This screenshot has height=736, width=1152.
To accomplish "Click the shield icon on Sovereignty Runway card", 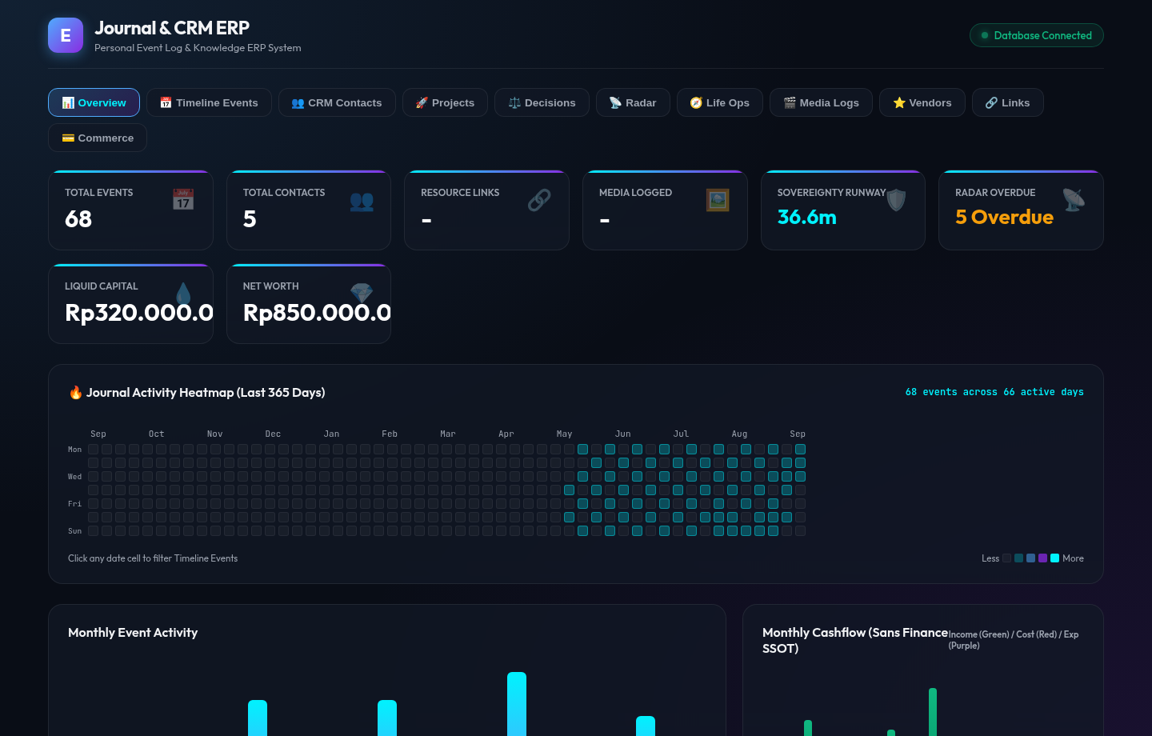I will [896, 200].
